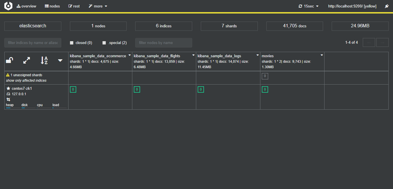
Task: Click the 127.0.0.1 node address
Action: 19,94
